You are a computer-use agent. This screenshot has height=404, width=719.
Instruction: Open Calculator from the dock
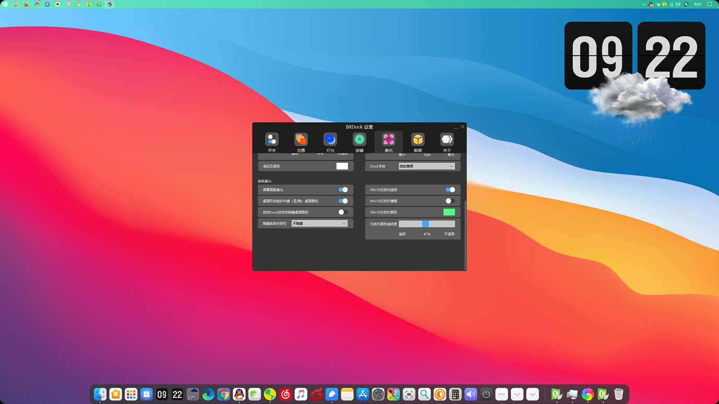[455, 394]
